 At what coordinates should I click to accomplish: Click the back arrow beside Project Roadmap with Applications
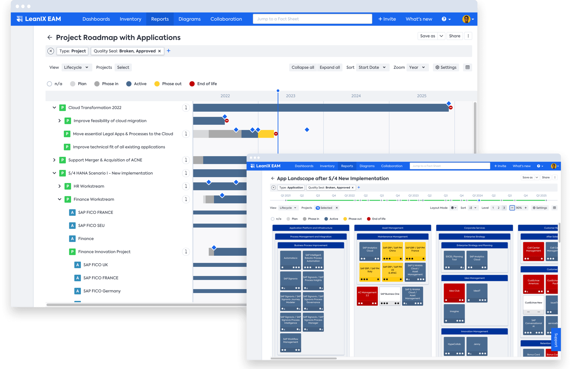(x=50, y=37)
